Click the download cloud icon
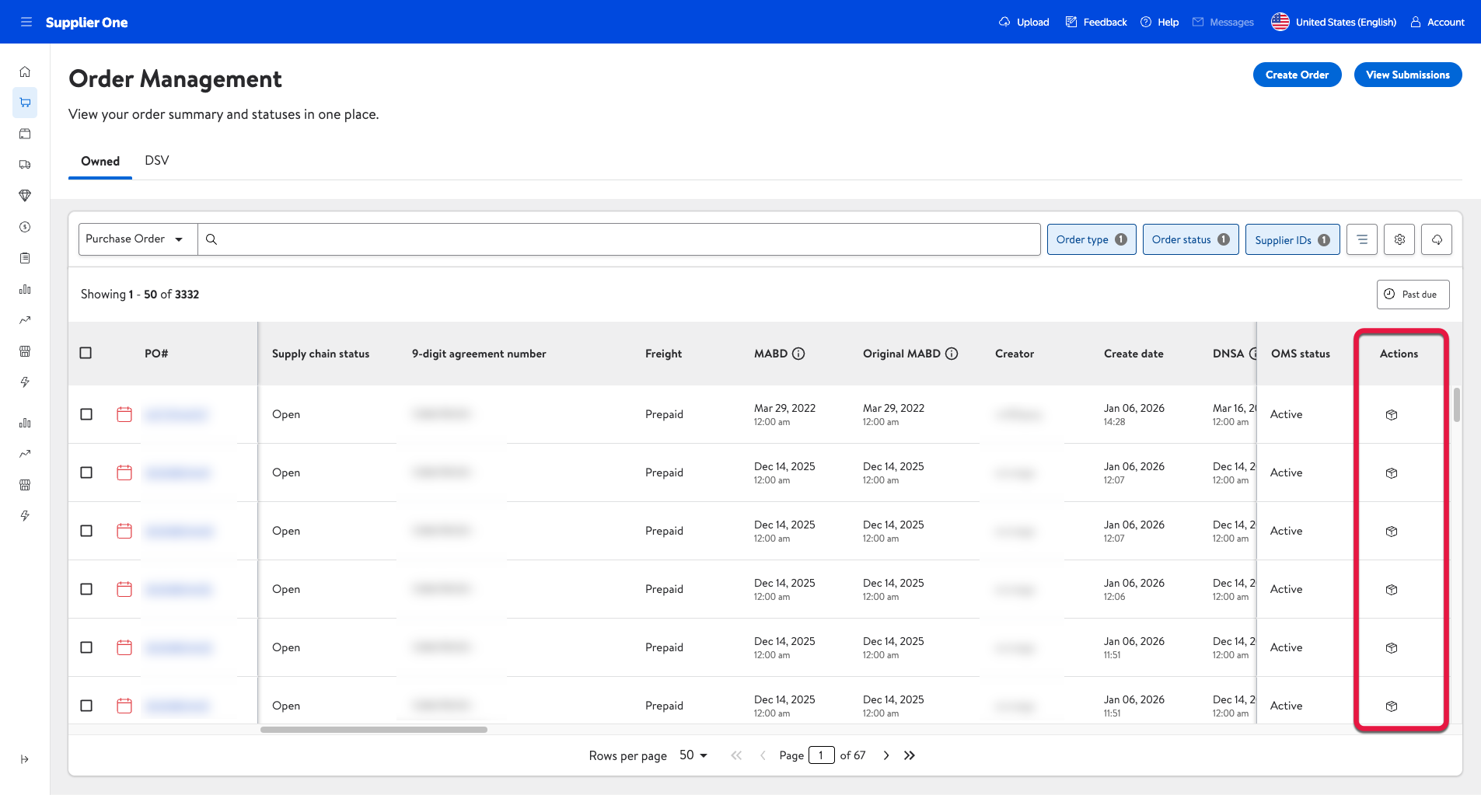Screen dimensions: 1481x795 pyautogui.click(x=1437, y=239)
